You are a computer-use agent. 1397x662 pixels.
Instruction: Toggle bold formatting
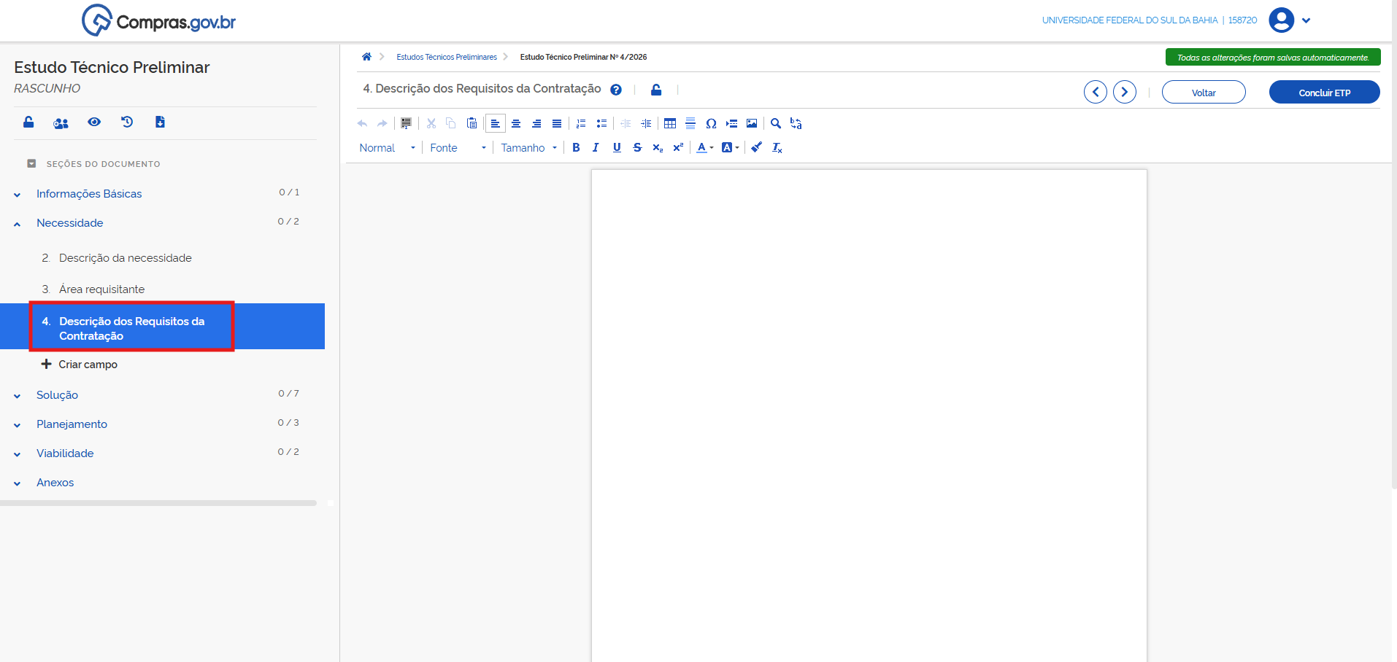click(576, 147)
